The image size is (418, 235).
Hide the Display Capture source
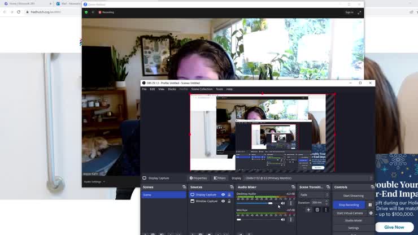(x=223, y=194)
